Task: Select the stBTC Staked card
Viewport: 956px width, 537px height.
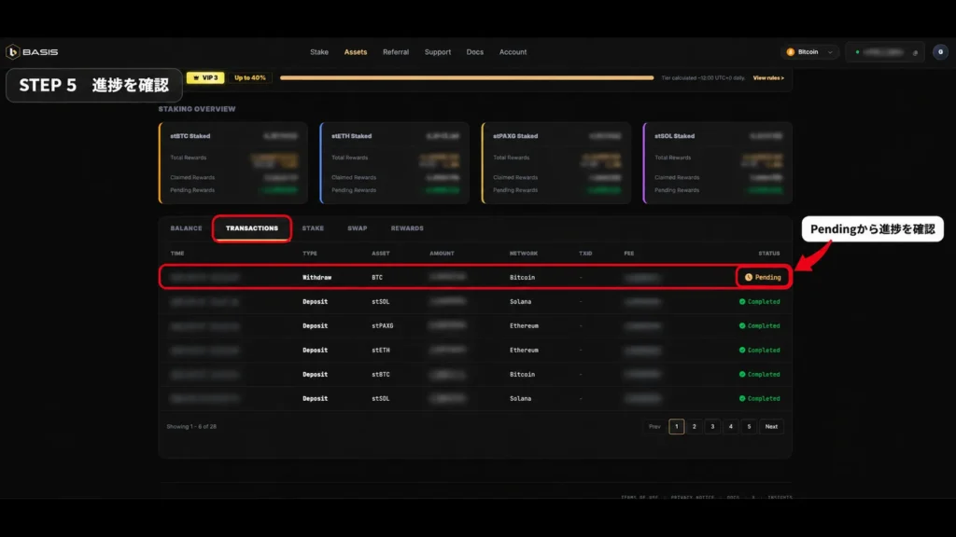Action: 232,162
